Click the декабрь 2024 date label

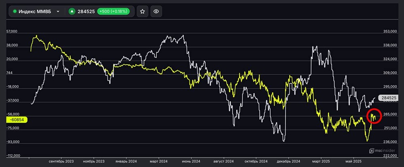pyautogui.click(x=288, y=161)
